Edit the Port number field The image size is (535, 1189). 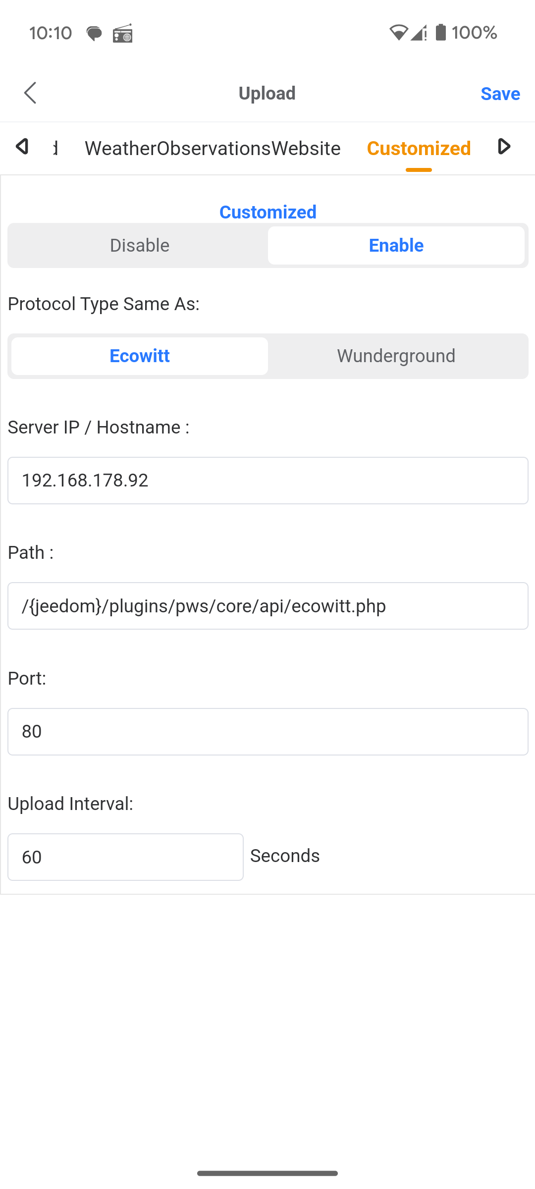pos(267,732)
